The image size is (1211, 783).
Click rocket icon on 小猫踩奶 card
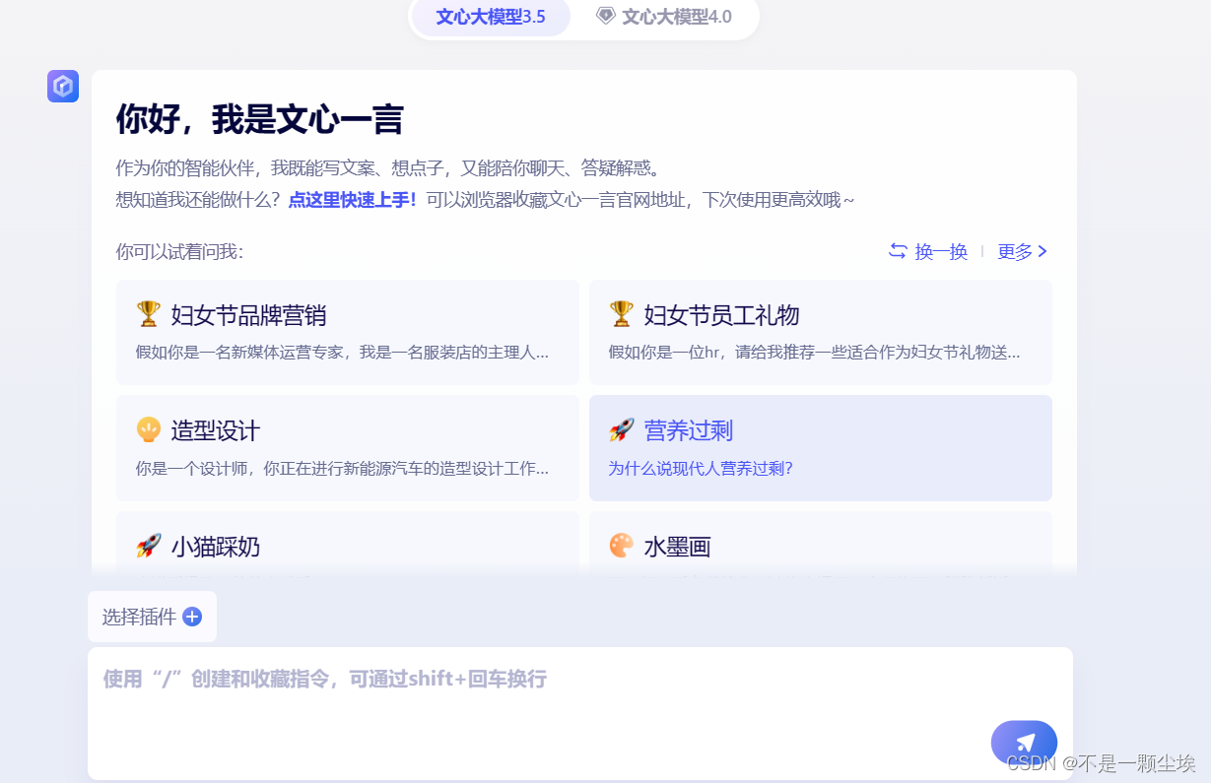148,546
